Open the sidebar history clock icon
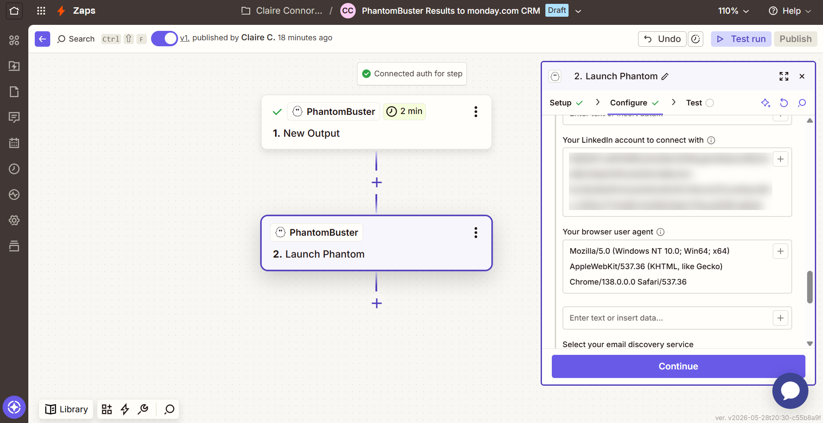This screenshot has height=423, width=823. coord(14,169)
